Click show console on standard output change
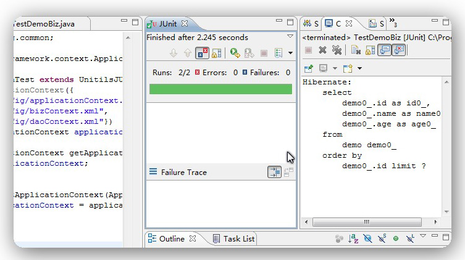Viewport: 465px width, 260px height. tap(382, 51)
